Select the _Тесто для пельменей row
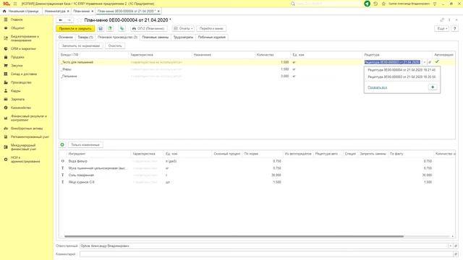The width and height of the screenshot is (463, 260). point(257,62)
